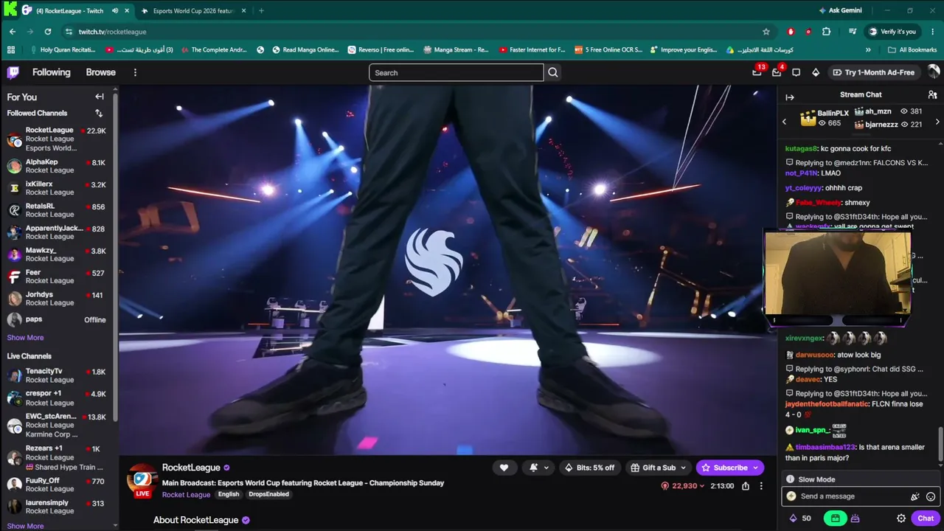Open TenacityTv under Live Channels
The width and height of the screenshot is (944, 531).
[x=58, y=375]
